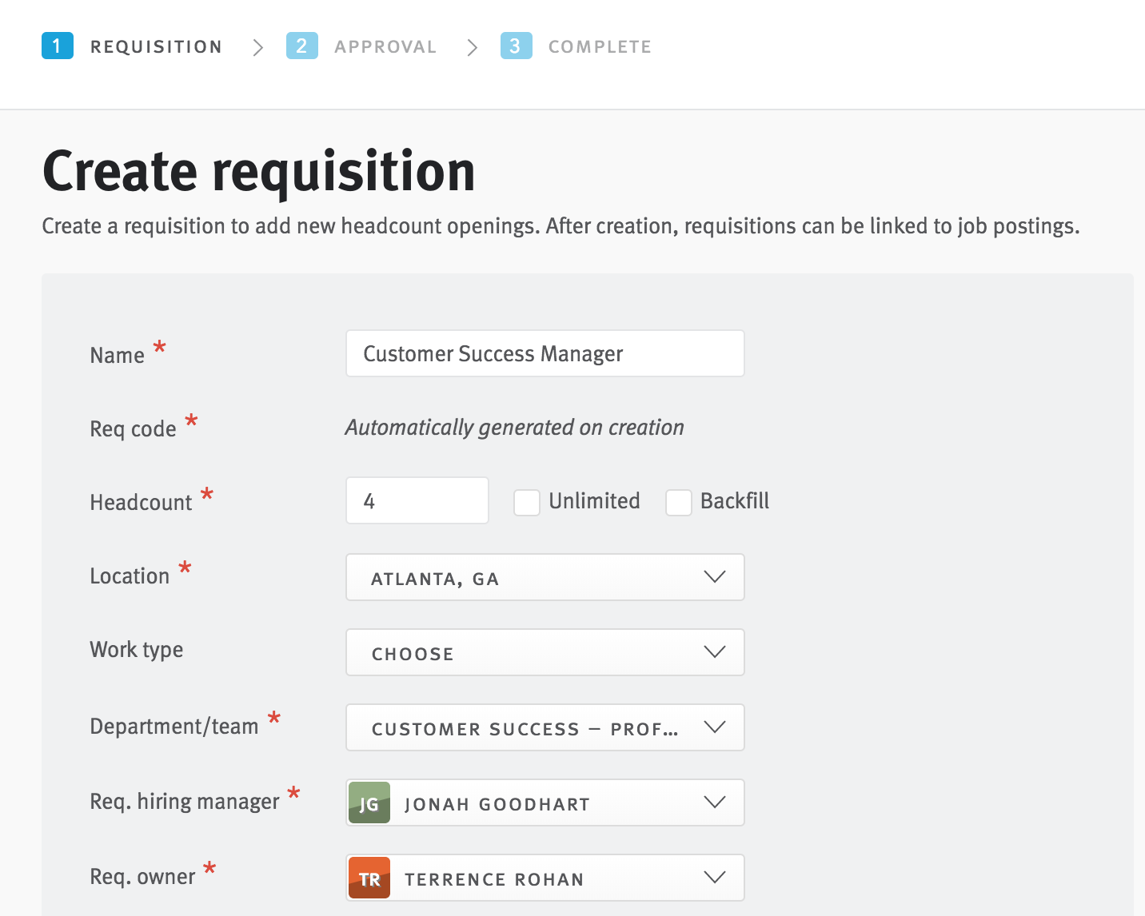Expand the Work type Choose dropdown
This screenshot has width=1145, height=916.
[x=545, y=652]
